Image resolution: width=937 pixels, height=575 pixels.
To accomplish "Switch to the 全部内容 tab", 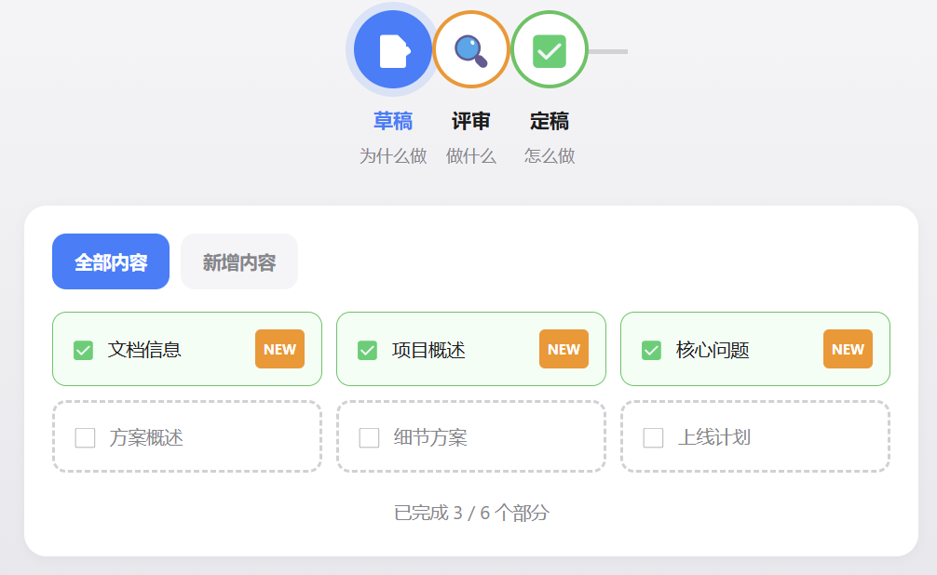I will pos(111,261).
